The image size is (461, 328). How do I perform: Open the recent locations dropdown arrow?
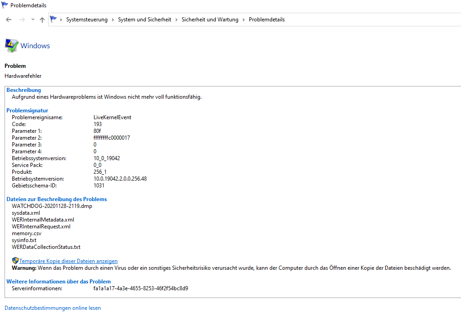33,20
